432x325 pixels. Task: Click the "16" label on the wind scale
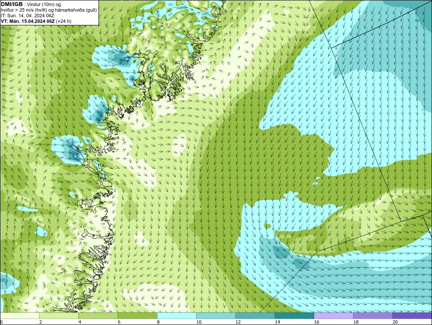point(317,322)
